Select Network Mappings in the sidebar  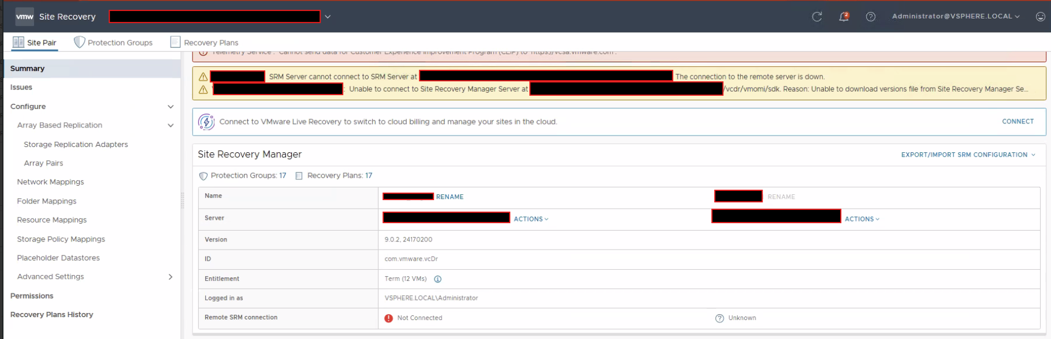tap(50, 182)
